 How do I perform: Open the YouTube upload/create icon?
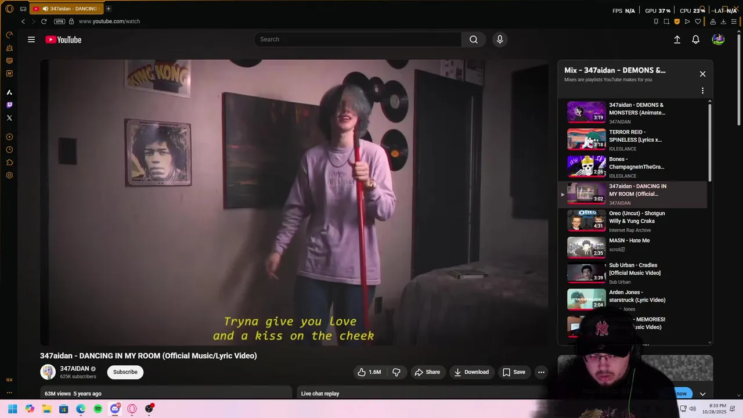coord(677,39)
